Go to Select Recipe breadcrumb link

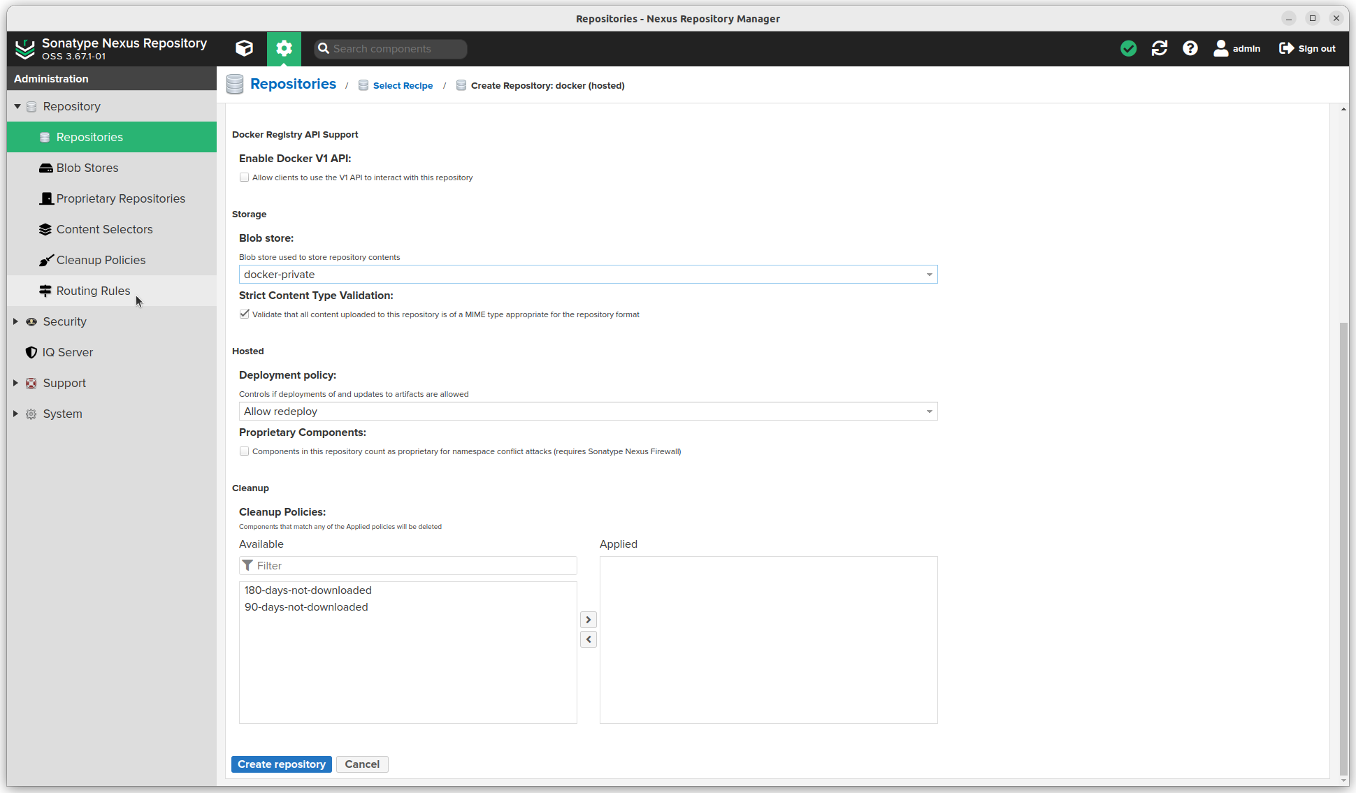tap(403, 86)
